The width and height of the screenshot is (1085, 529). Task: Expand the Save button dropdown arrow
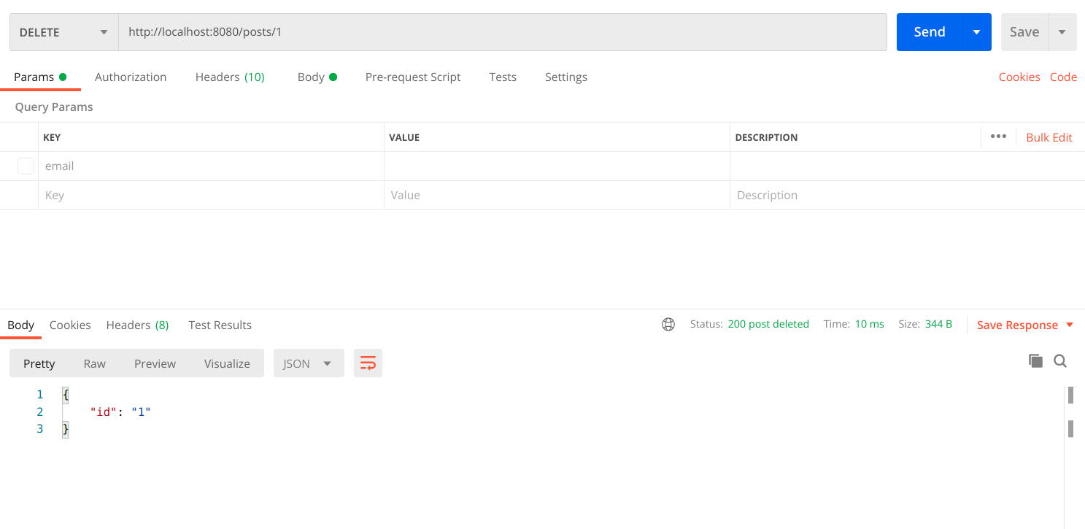1062,32
